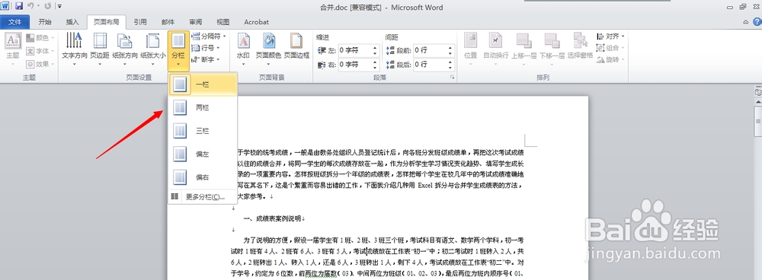Open the 组合 group dropdown
This screenshot has width=762, height=280.
(x=610, y=48)
